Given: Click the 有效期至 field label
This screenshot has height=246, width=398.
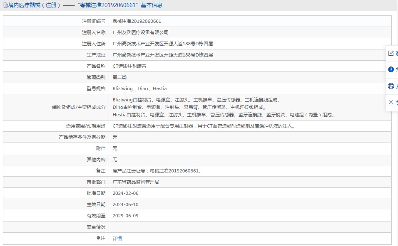Looking at the screenshot, I should [x=96, y=216].
